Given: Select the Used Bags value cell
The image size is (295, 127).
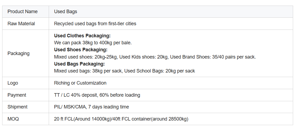Looking at the screenshot, I should [x=171, y=12].
